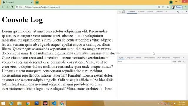This screenshot has height=106, width=188.
Task: Bookmark this page with the star
Action: point(168,7)
